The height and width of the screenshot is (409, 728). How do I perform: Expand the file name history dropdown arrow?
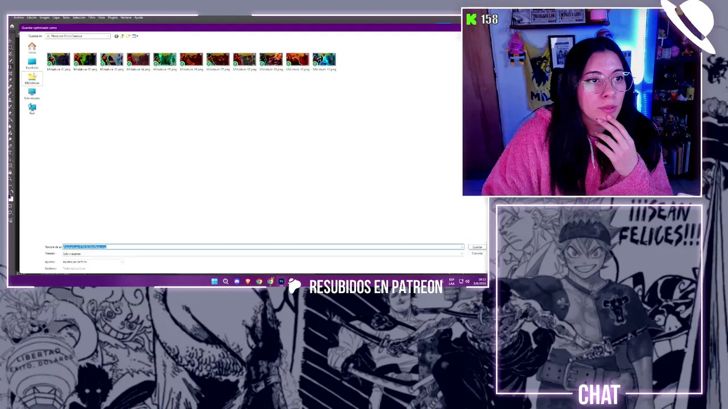tap(462, 247)
